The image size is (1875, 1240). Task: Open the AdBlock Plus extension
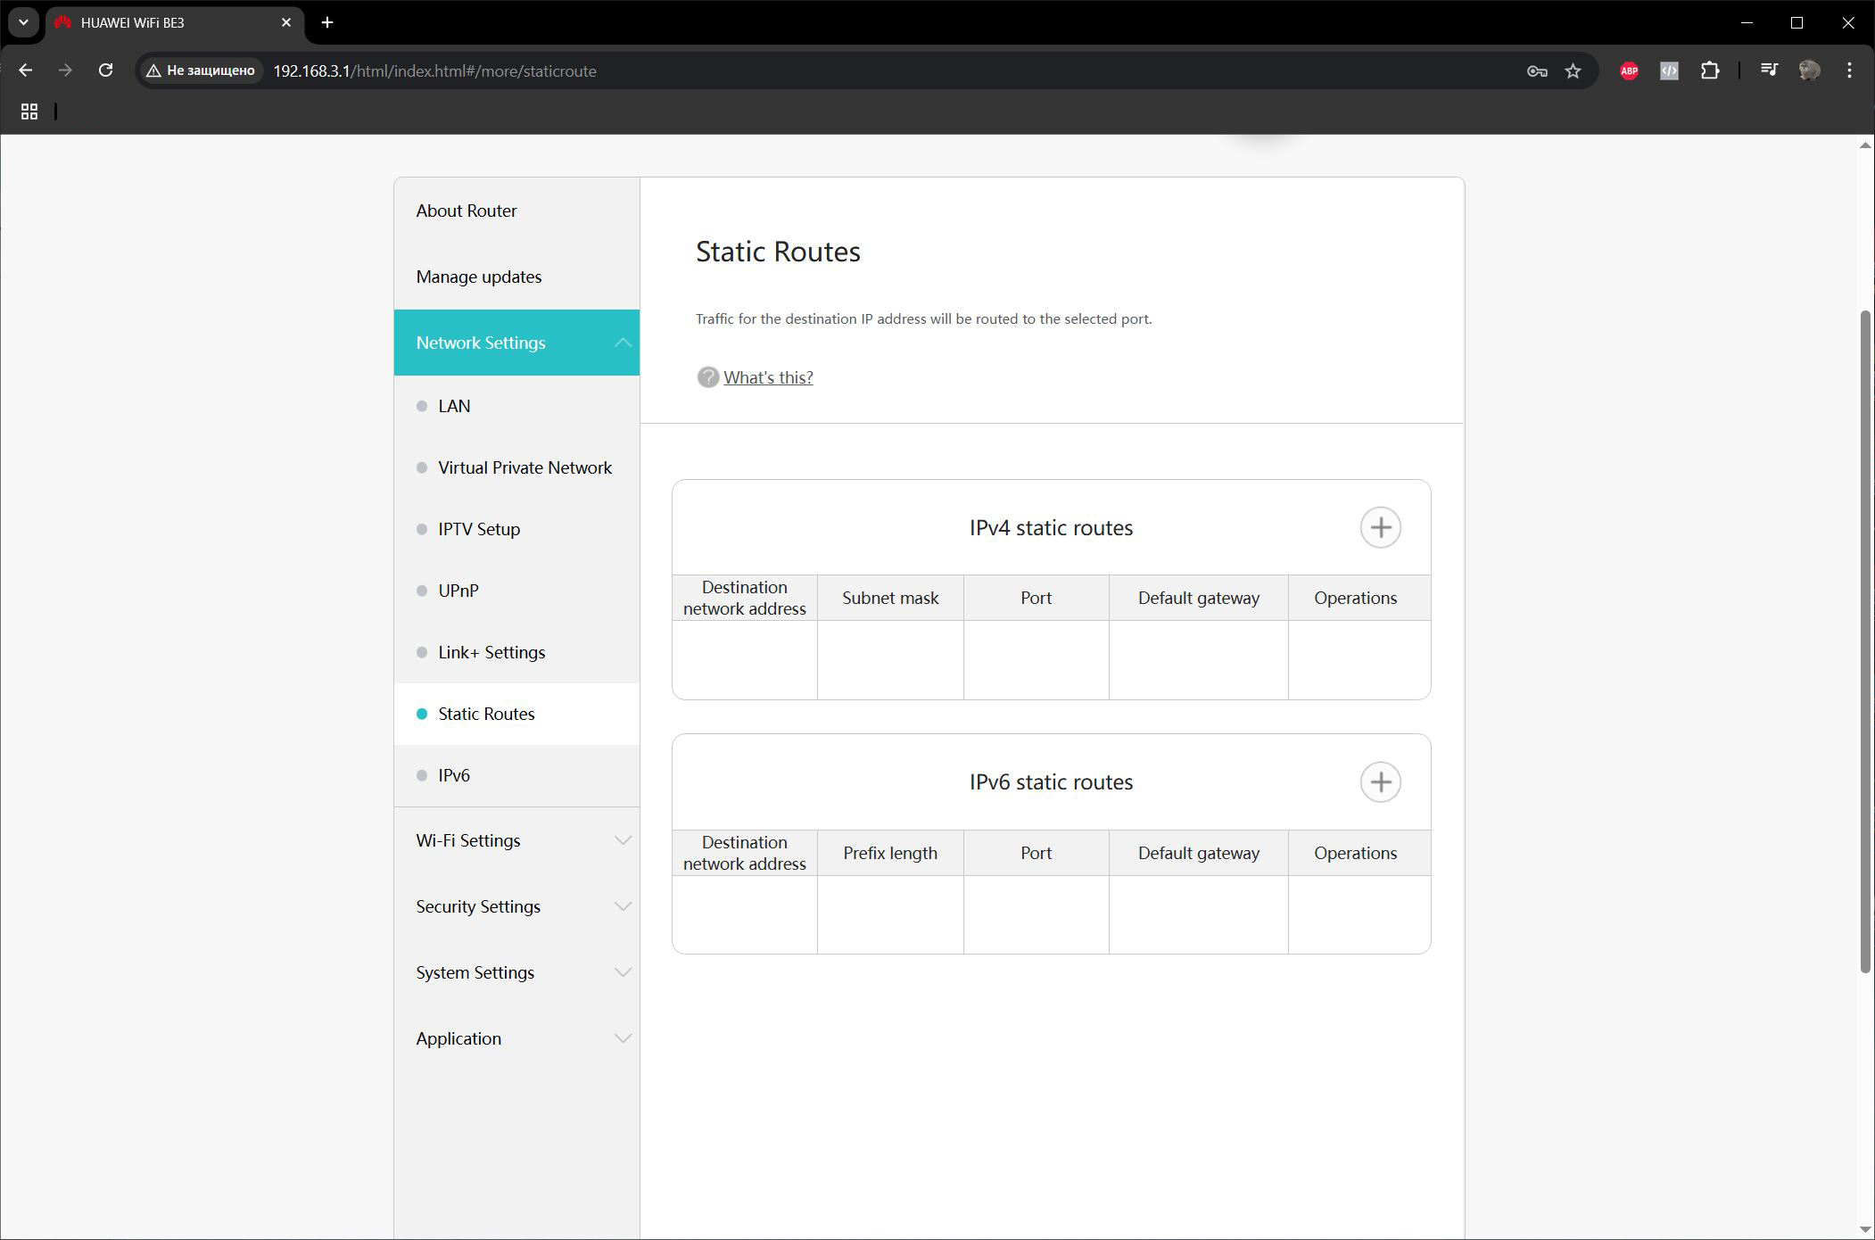coord(1629,70)
